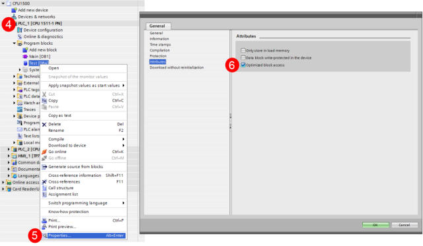Click the Print preview icon
Screen dimensions: 423x246
click(44, 227)
